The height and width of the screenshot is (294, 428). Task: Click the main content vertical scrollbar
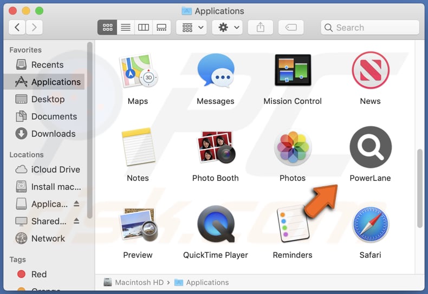pyautogui.click(x=420, y=188)
